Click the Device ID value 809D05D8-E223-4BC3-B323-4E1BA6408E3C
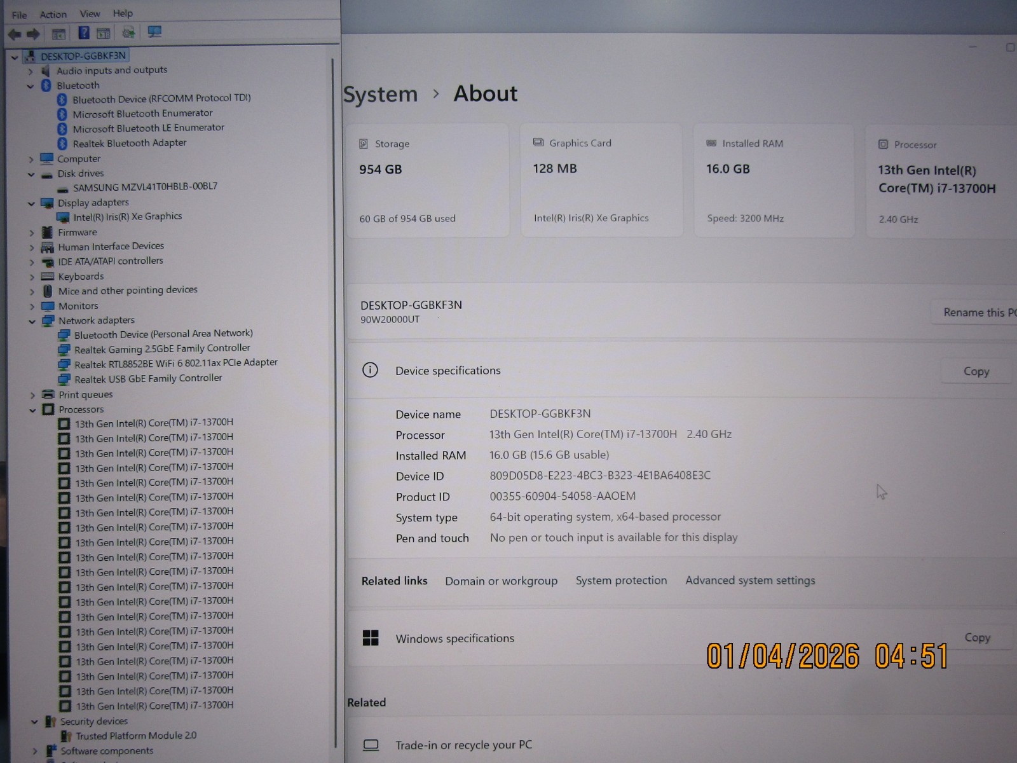The height and width of the screenshot is (763, 1017). (x=600, y=475)
